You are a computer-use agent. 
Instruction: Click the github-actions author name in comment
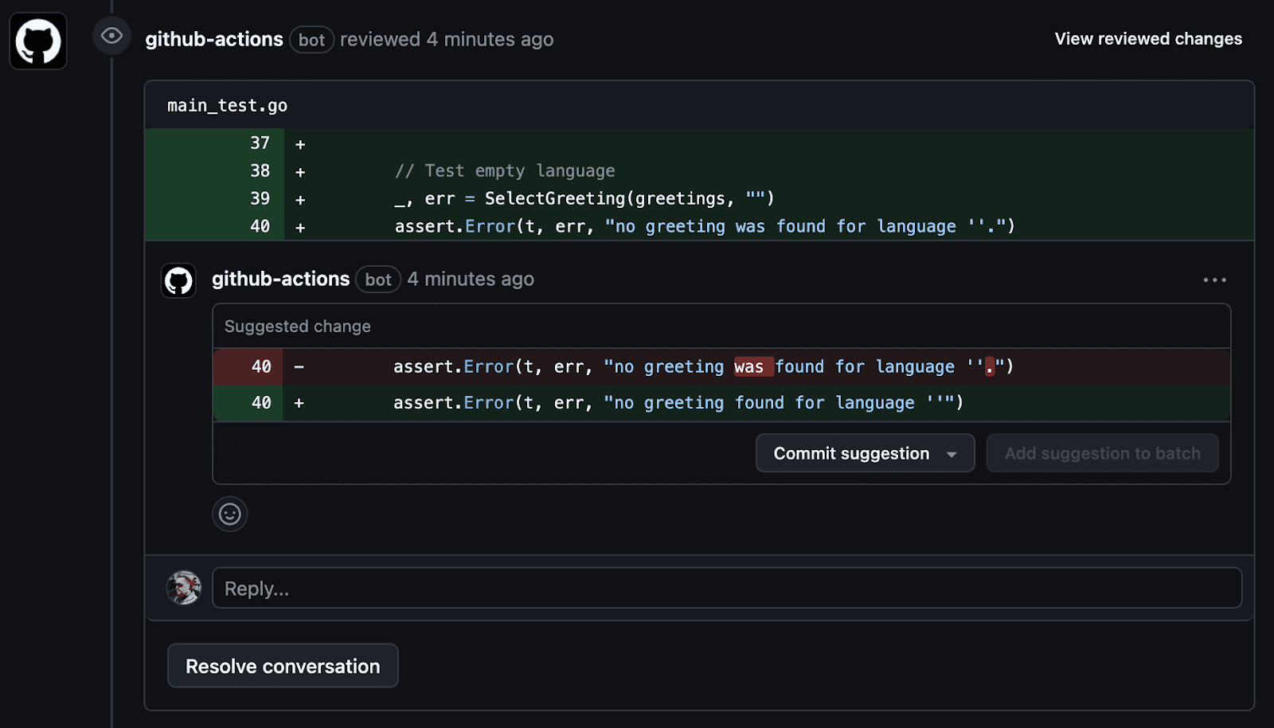coord(280,279)
